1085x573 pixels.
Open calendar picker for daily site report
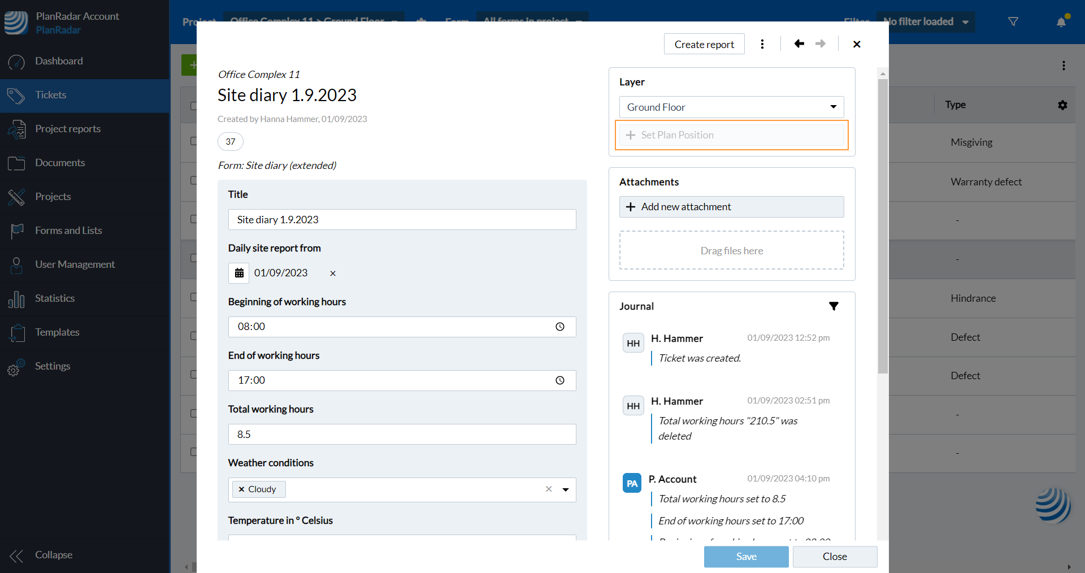pyautogui.click(x=239, y=273)
